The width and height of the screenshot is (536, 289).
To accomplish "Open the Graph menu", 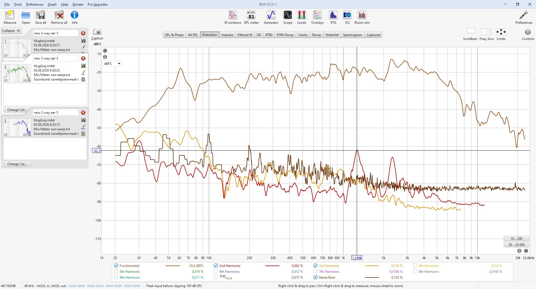I will point(52,4).
